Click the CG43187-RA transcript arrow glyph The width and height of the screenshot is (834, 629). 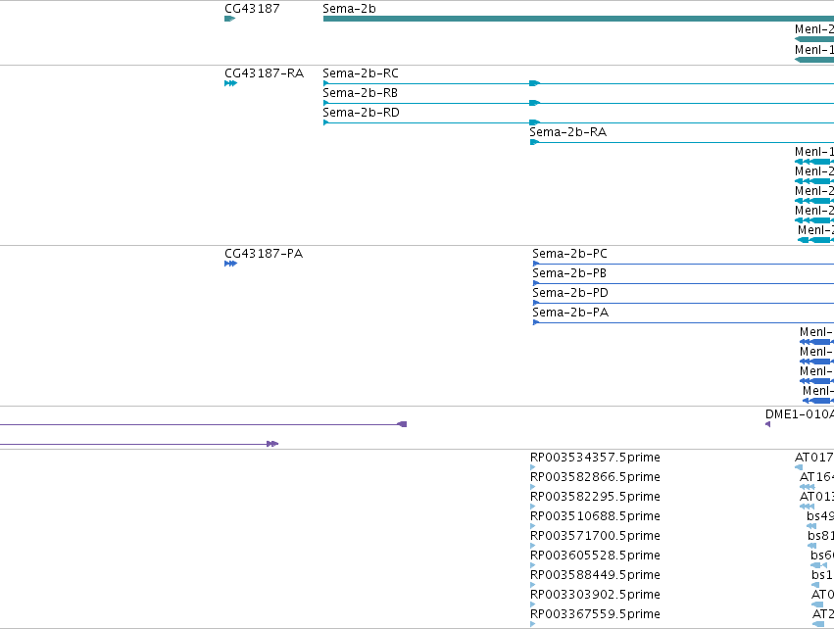231,83
